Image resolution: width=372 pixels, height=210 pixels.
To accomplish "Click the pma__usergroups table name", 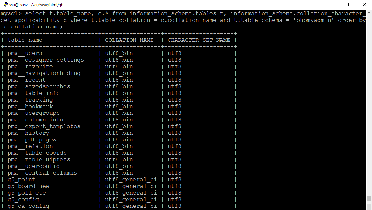I will 34,113.
